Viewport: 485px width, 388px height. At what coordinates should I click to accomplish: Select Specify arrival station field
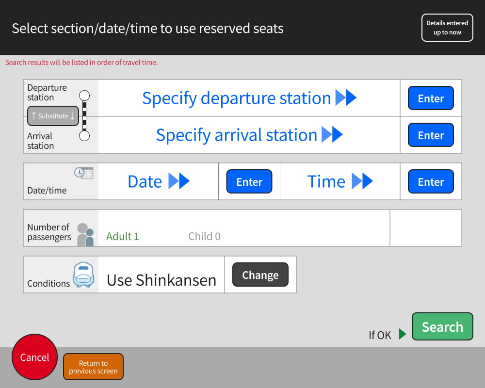coord(249,135)
